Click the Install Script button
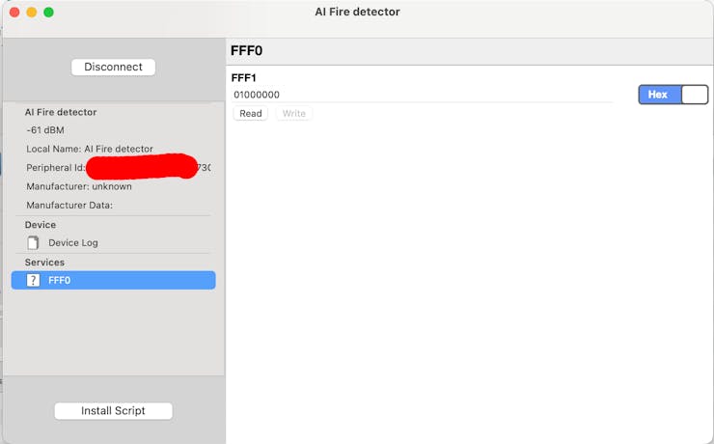The height and width of the screenshot is (444, 714). point(113,411)
